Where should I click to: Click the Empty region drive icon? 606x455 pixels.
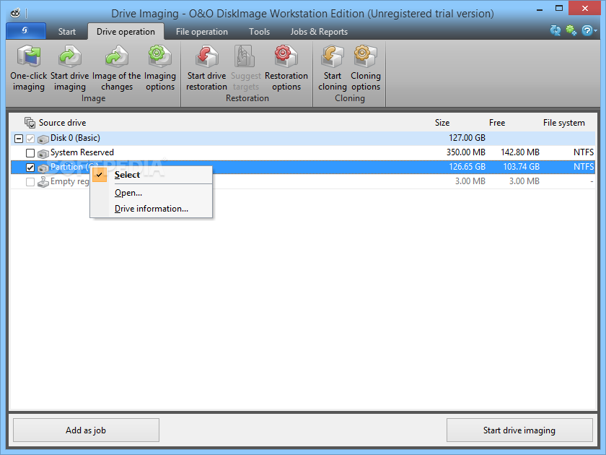coord(43,182)
